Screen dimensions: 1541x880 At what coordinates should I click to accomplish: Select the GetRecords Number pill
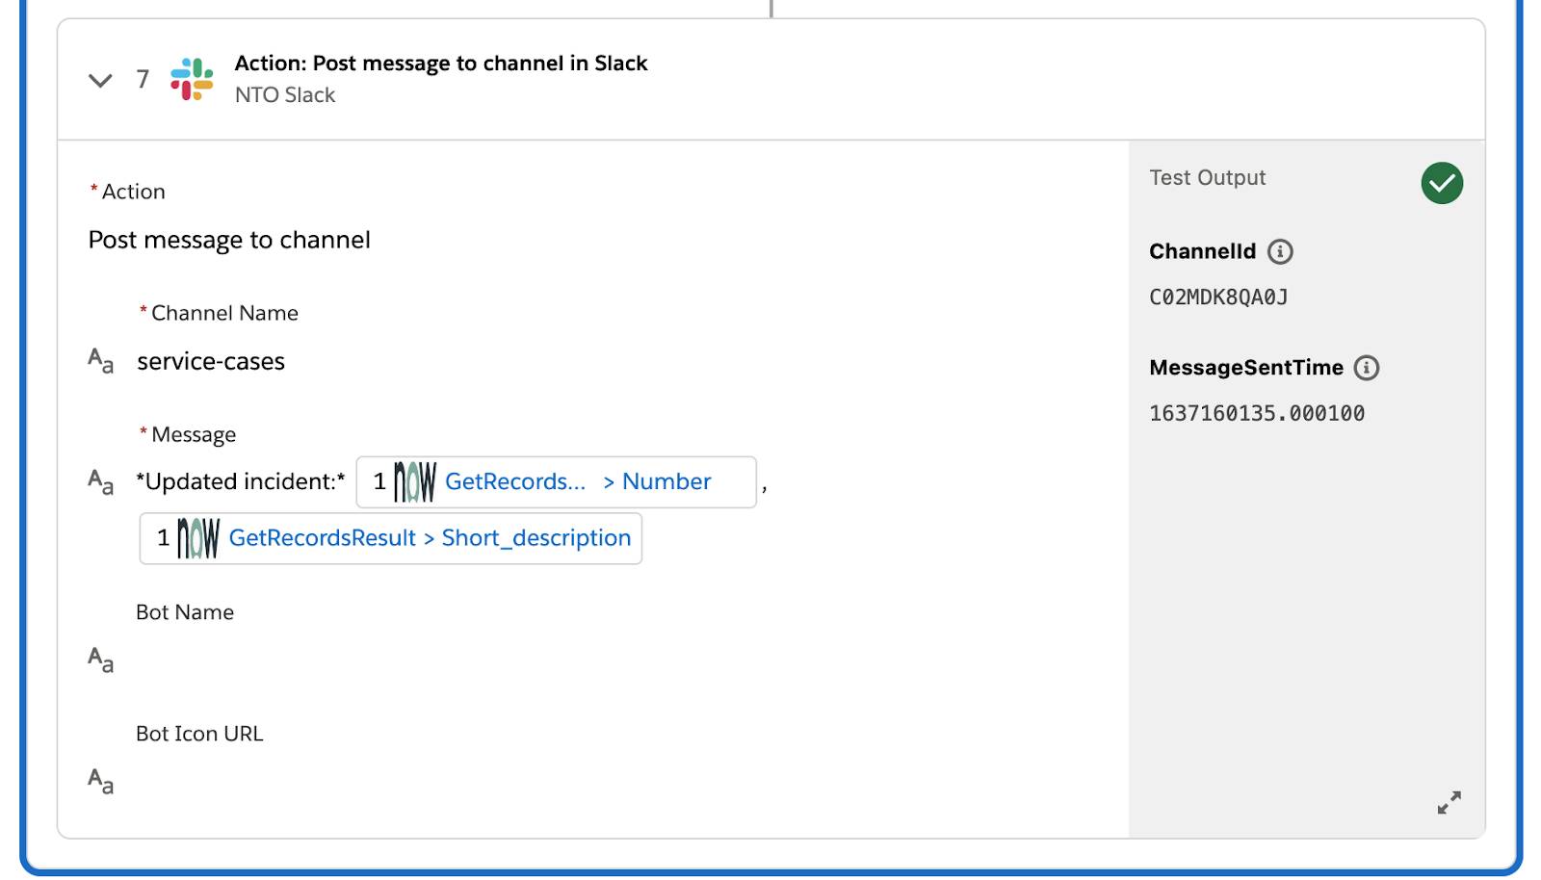[x=557, y=481]
